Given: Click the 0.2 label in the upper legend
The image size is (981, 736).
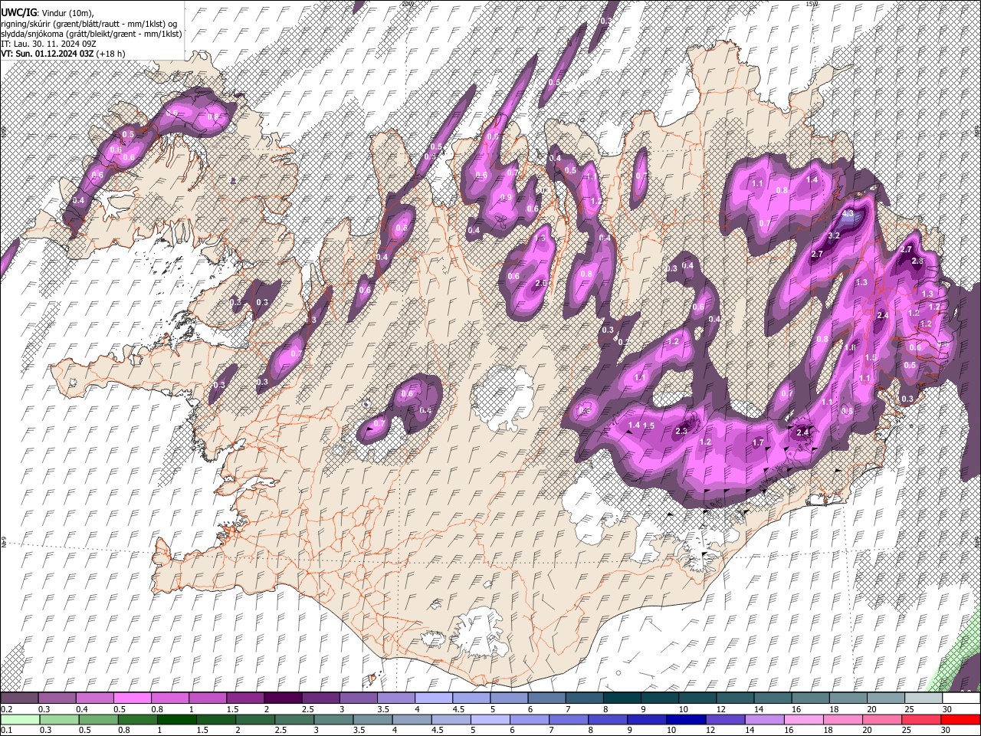Looking at the screenshot, I should click(x=7, y=709).
